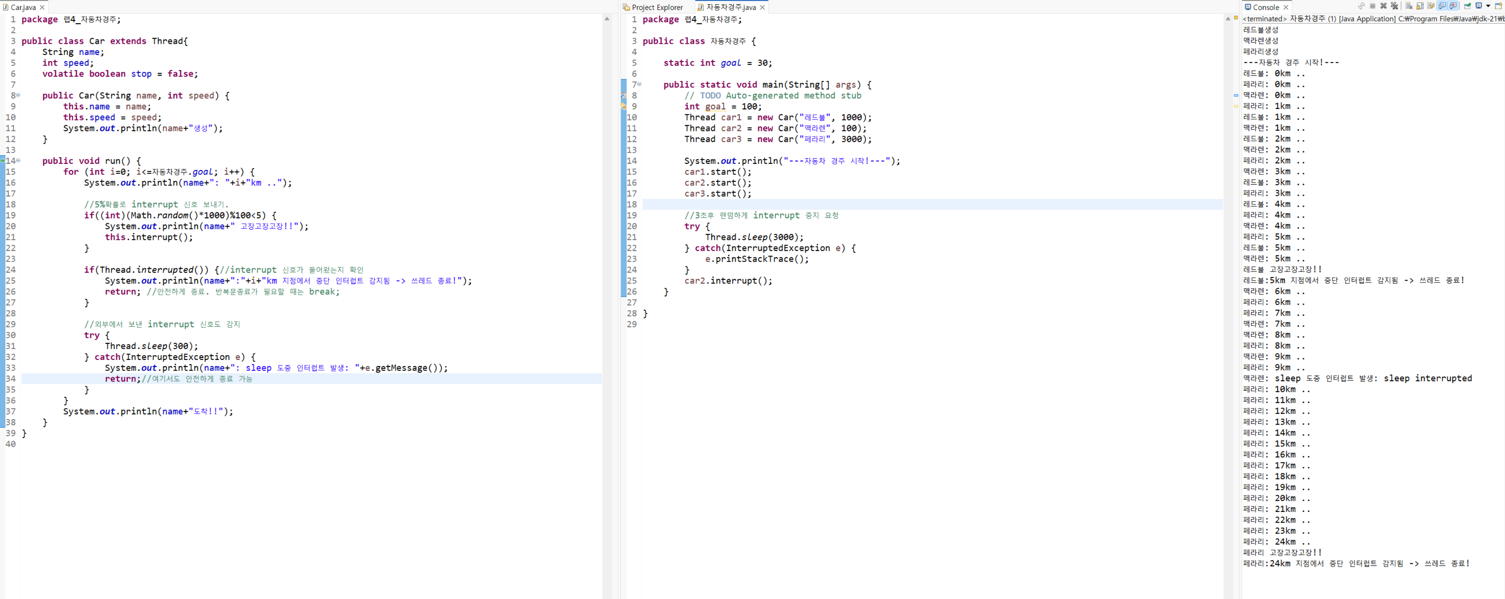The height and width of the screenshot is (599, 1505).
Task: Click the grayed Terminate stop button
Action: (x=1372, y=6)
